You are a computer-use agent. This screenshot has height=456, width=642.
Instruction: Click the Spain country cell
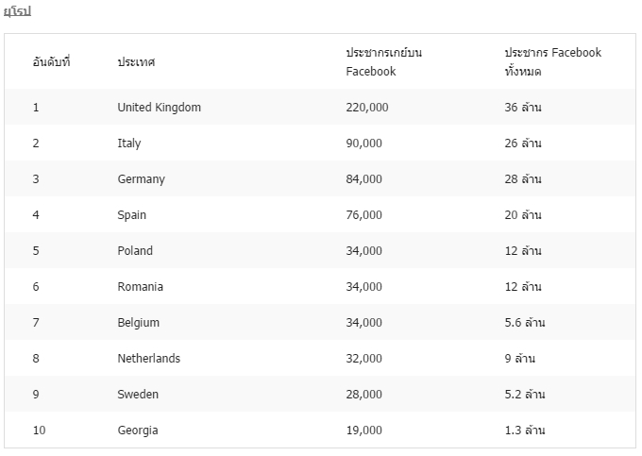click(132, 215)
